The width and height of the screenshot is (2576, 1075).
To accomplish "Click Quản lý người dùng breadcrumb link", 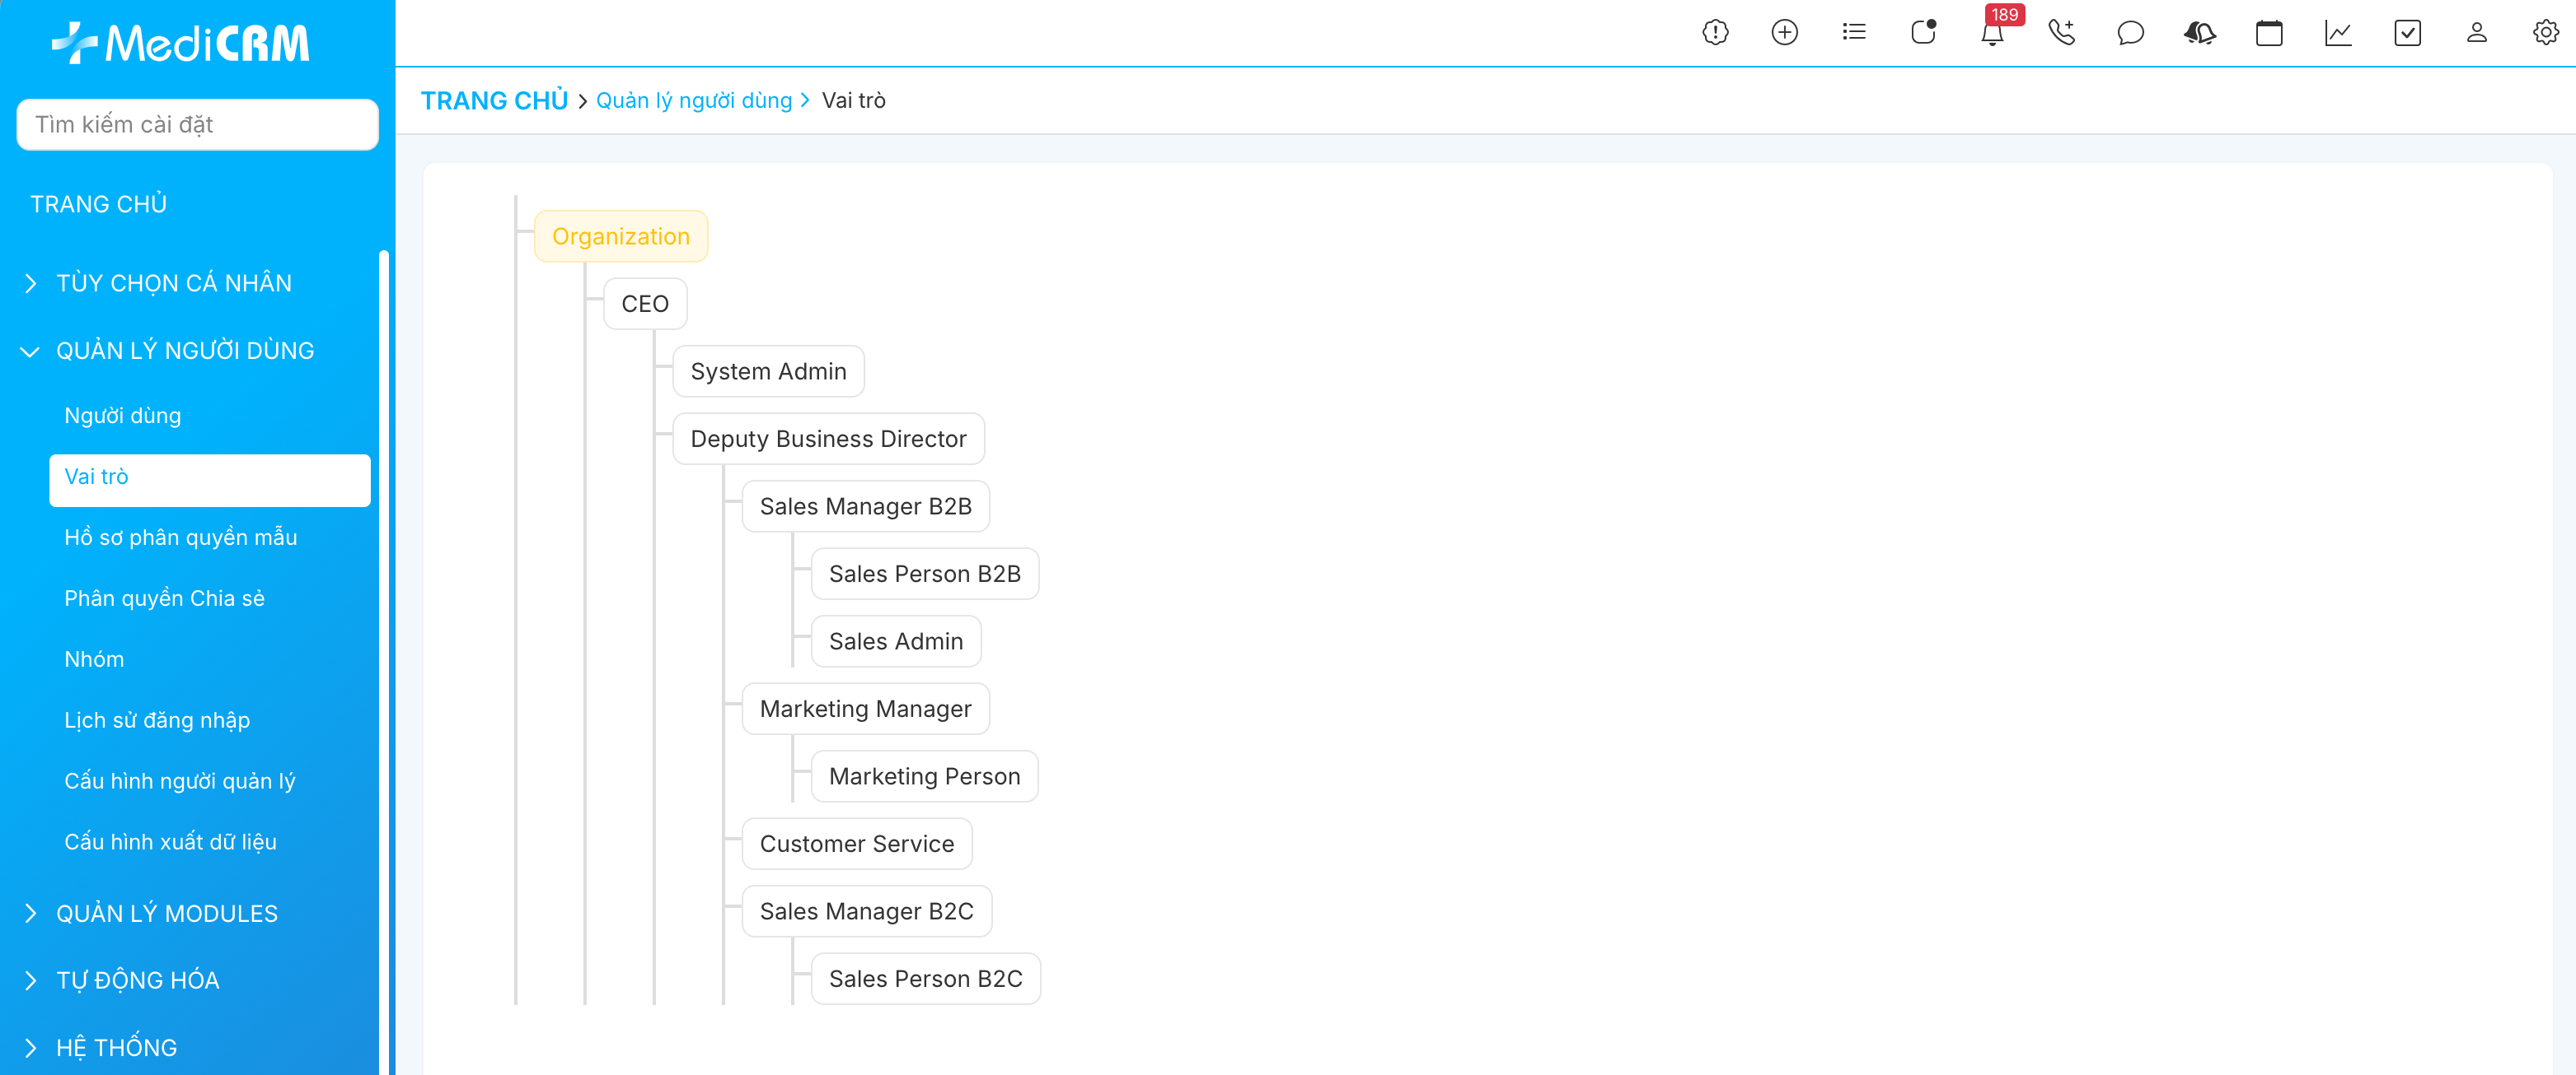I will tap(693, 101).
